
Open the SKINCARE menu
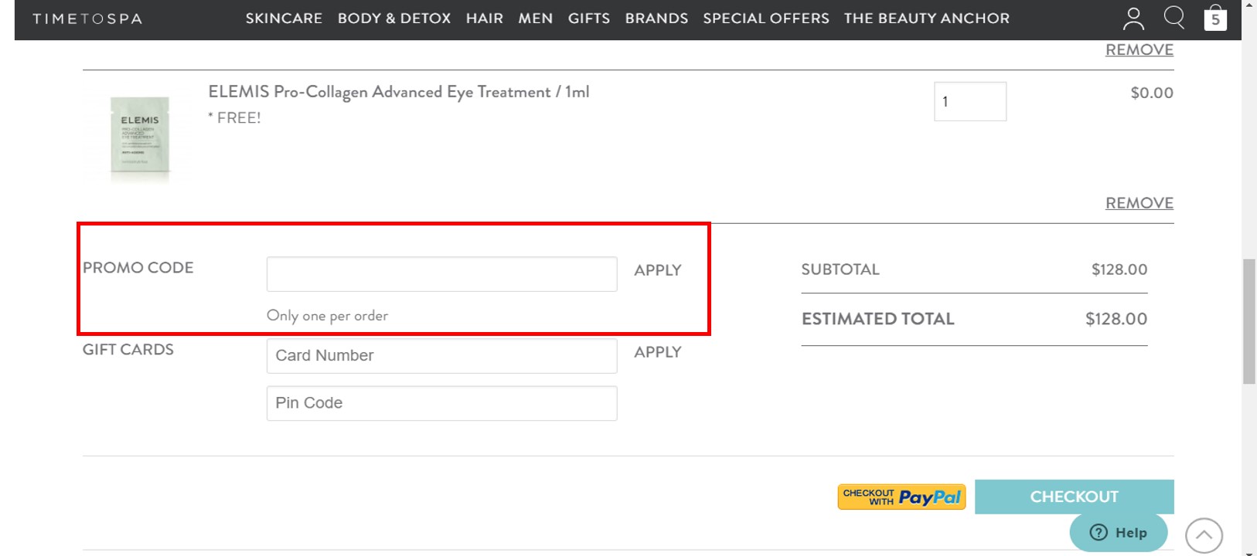coord(284,18)
